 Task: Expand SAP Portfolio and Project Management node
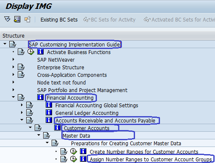point(14,90)
